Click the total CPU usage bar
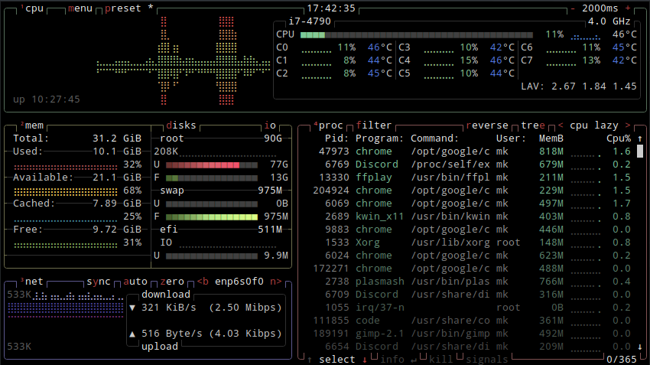 coord(417,35)
